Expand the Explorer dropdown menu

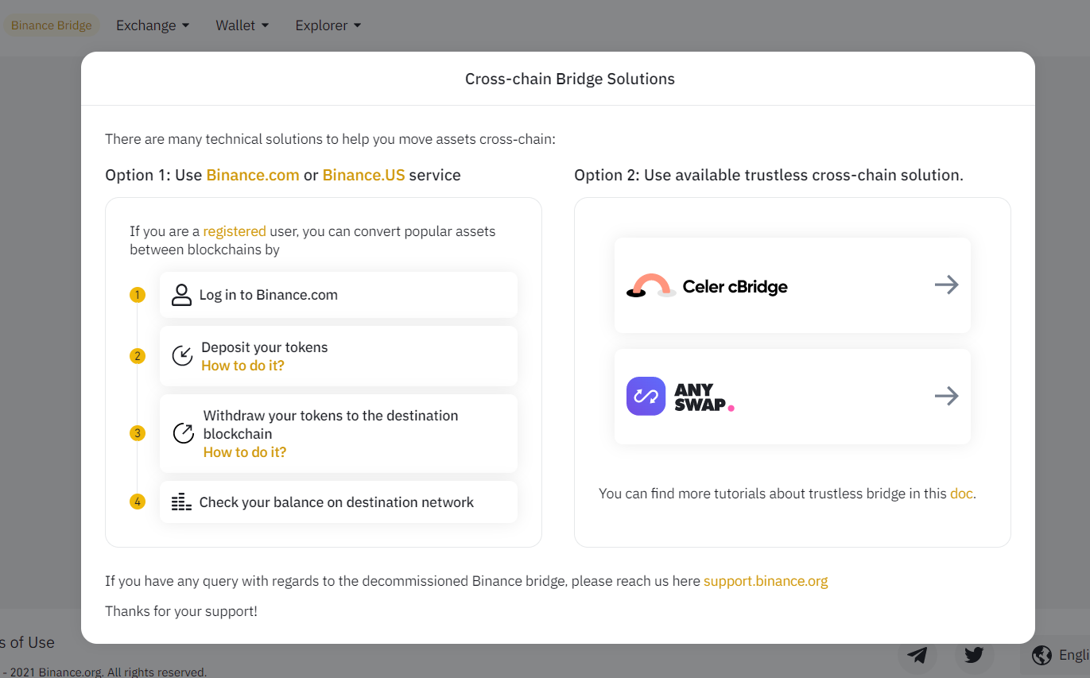coord(328,25)
